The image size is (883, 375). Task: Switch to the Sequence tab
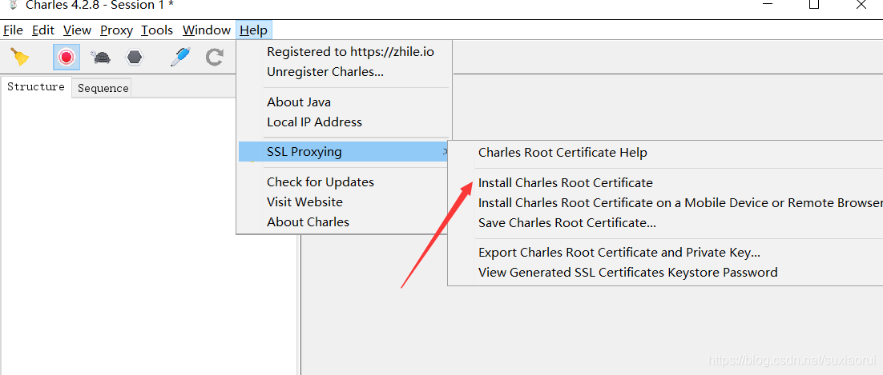coord(103,88)
